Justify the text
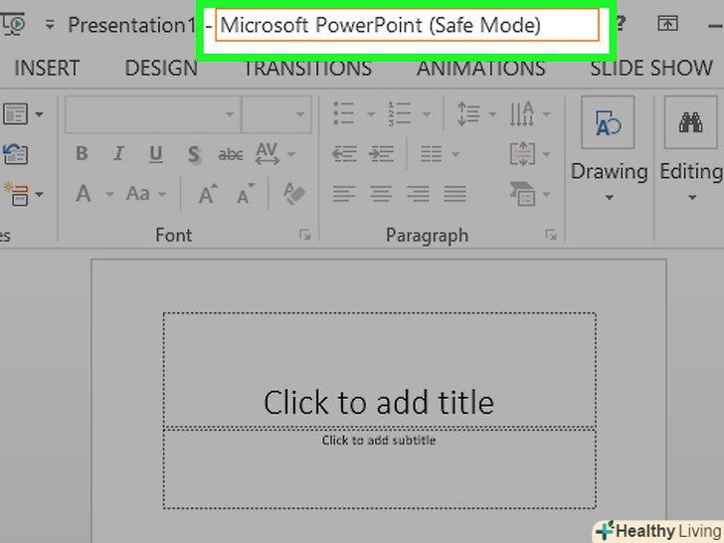 tap(454, 194)
